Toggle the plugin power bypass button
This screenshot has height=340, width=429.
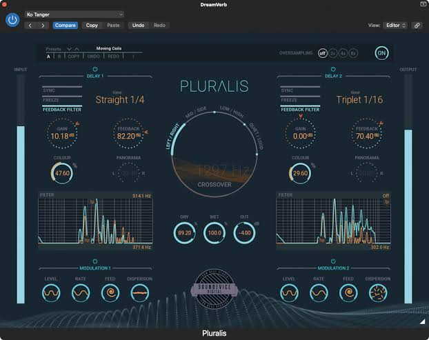coord(12,20)
